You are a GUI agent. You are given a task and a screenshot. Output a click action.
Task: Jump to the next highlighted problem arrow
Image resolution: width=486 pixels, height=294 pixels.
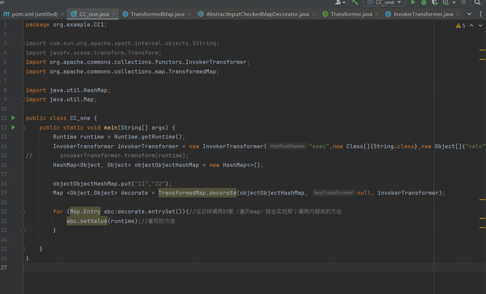click(481, 25)
